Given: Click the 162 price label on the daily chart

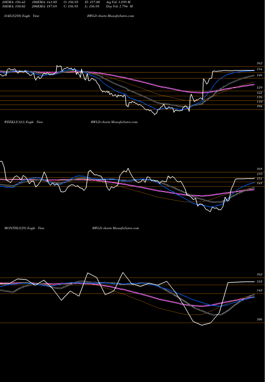Looking at the screenshot, I should [259, 63].
